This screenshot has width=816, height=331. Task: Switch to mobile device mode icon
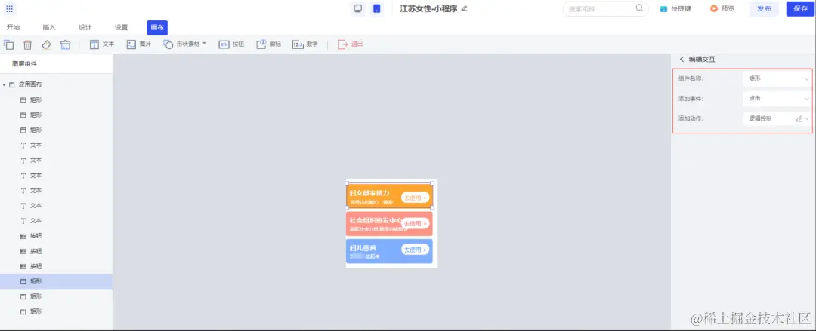[x=376, y=9]
